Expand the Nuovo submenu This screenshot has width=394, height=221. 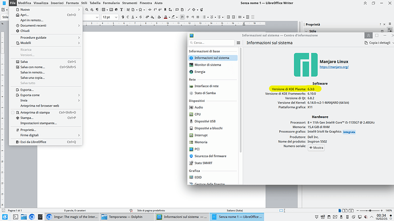pos(46,10)
